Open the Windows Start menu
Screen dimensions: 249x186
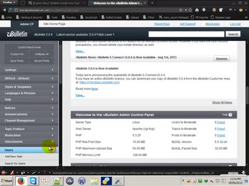point(7,181)
